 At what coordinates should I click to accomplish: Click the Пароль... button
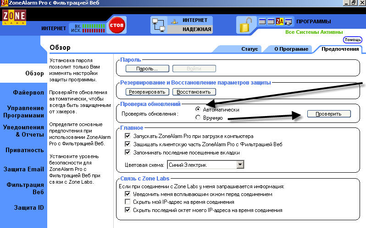coord(147,69)
